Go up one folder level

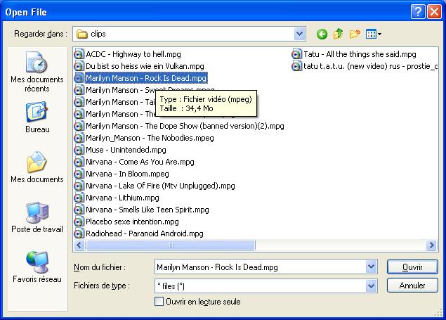tap(339, 34)
